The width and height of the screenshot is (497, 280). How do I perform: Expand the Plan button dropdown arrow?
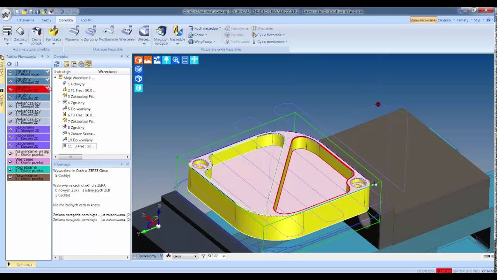(x=7, y=44)
